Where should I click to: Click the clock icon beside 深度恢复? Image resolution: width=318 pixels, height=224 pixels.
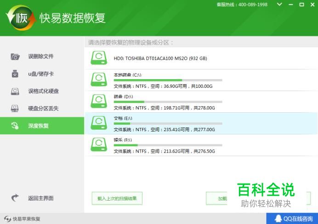pos(15,126)
